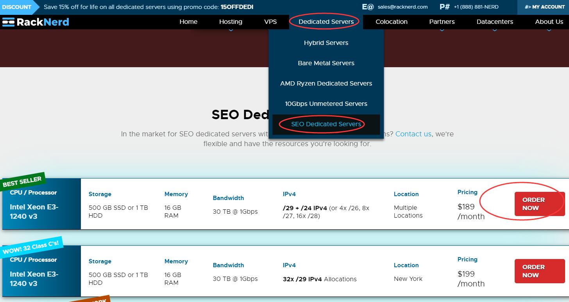Click '/29 + /24 IPv4' allocation text
The height and width of the screenshot is (302, 569).
[x=305, y=208]
